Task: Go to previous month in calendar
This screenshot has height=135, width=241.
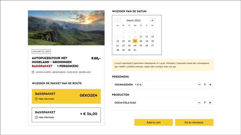Action: (118, 20)
